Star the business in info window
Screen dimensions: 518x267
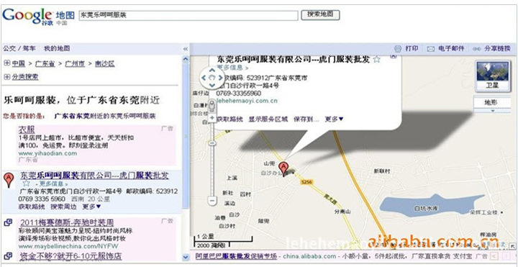click(376, 60)
